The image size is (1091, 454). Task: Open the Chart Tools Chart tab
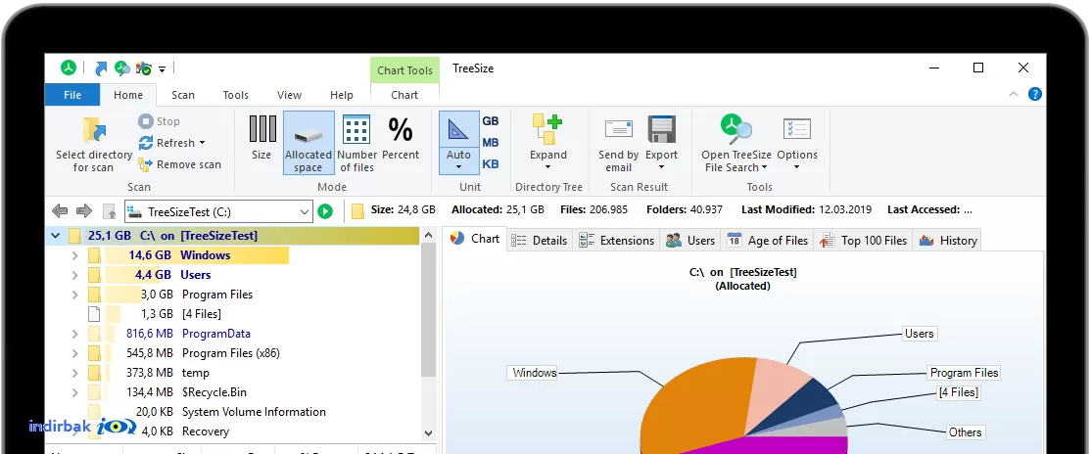404,95
